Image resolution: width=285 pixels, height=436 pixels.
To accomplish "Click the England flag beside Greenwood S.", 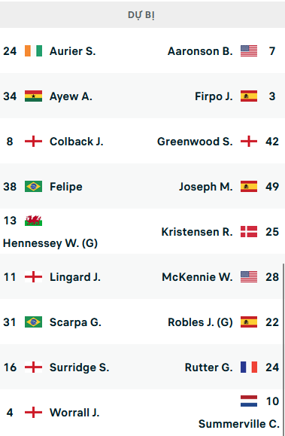I will point(249,142).
